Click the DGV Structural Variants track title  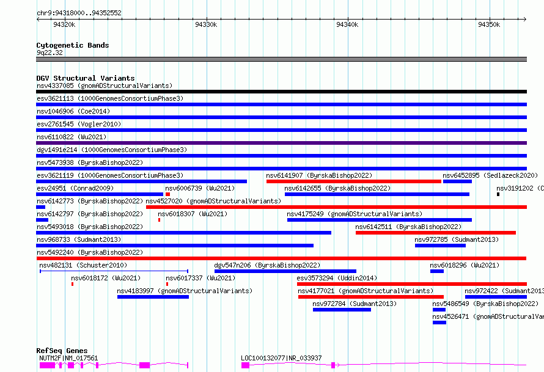tap(86, 78)
